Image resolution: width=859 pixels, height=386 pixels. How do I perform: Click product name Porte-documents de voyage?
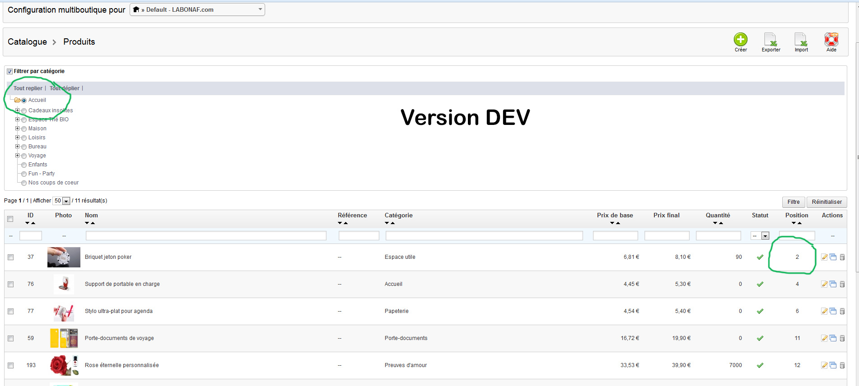[119, 338]
